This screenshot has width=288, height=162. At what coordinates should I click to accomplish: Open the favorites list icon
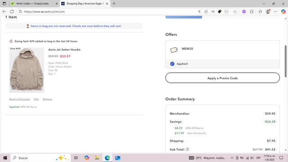(260, 12)
